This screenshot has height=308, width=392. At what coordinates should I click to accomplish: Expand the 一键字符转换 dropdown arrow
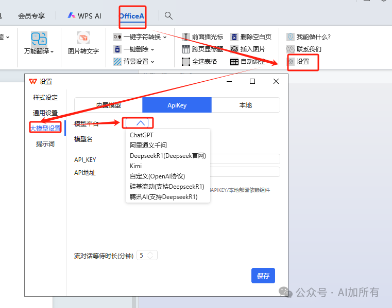(x=165, y=37)
